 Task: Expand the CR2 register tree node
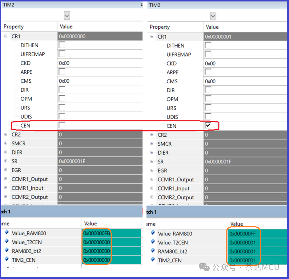click(5, 134)
